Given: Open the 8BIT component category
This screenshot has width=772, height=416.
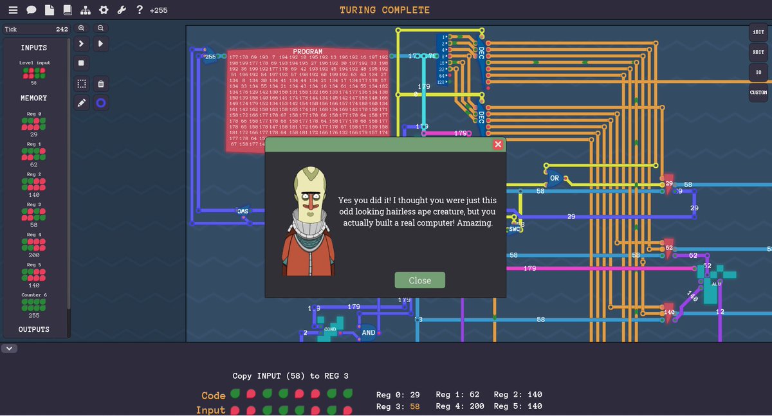Looking at the screenshot, I should [x=758, y=53].
